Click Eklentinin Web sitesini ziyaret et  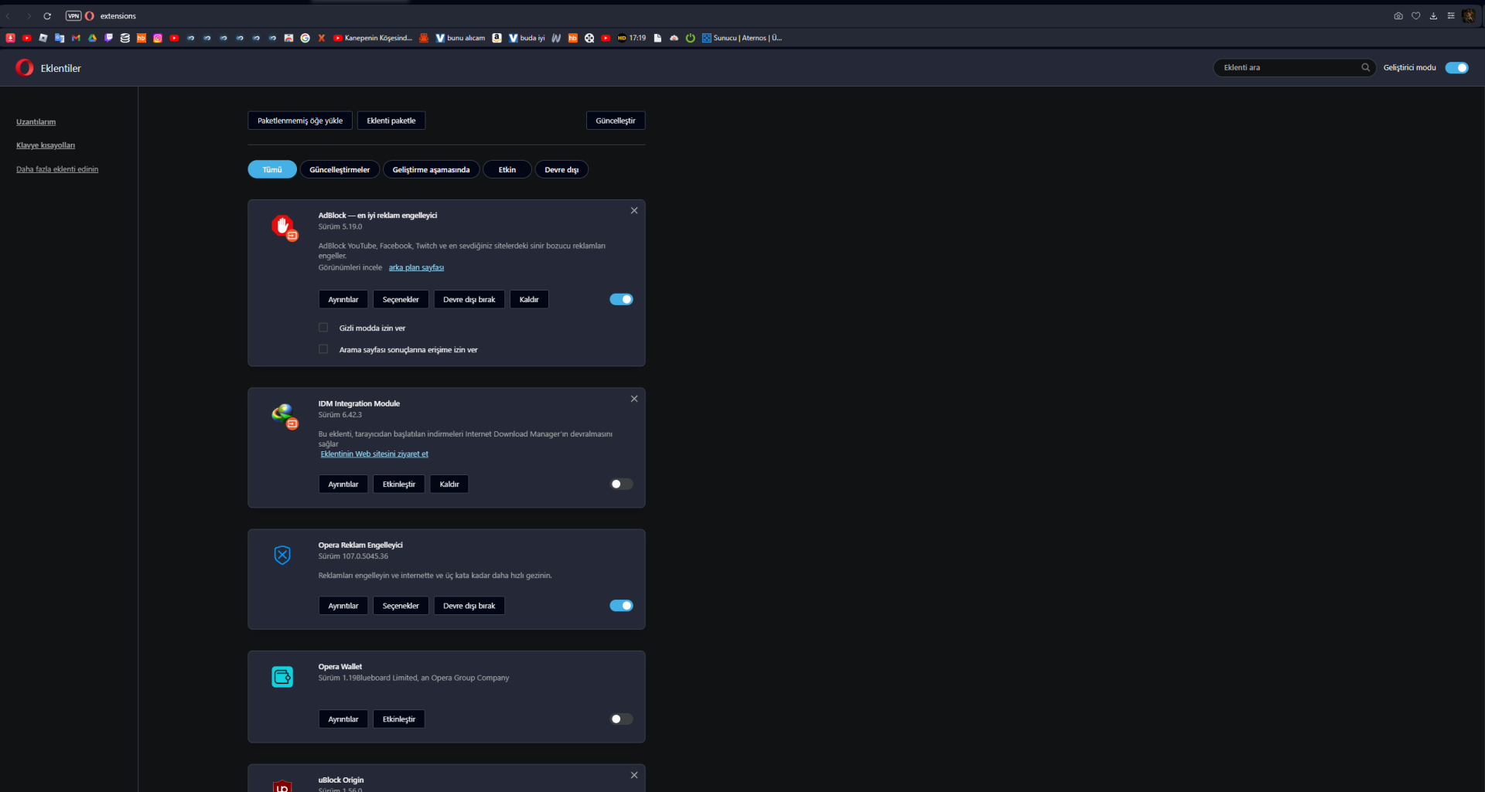click(x=374, y=454)
